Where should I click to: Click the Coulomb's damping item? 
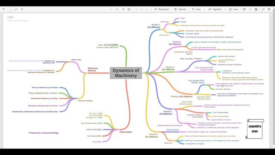[223, 89]
